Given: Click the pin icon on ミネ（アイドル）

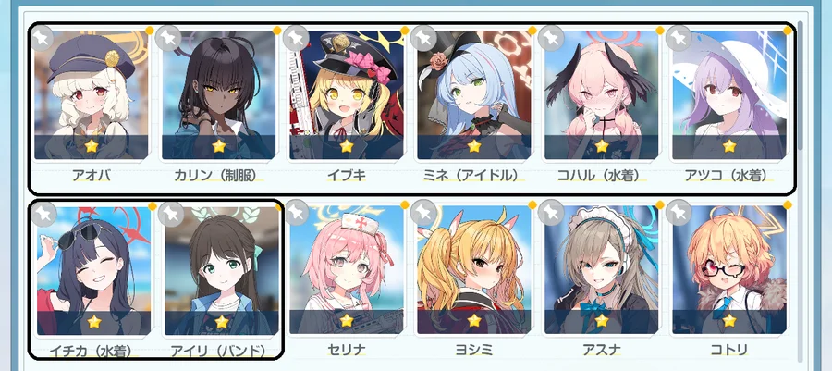Looking at the screenshot, I should (424, 38).
